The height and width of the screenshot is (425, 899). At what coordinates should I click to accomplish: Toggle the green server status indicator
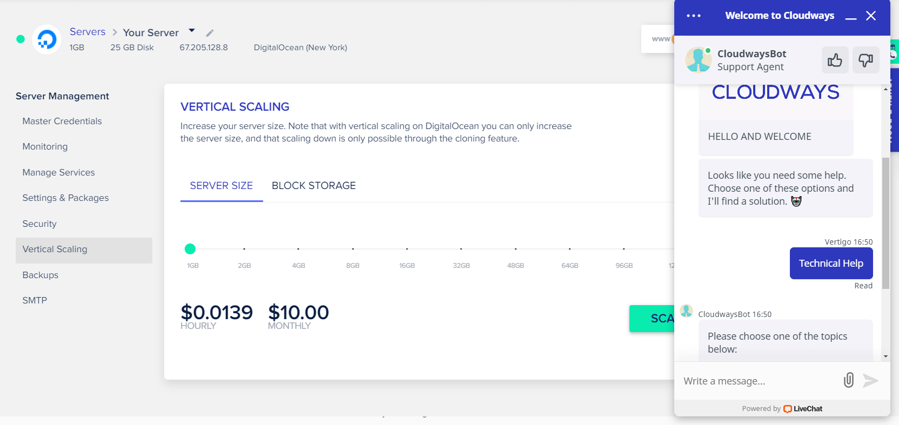(20, 39)
